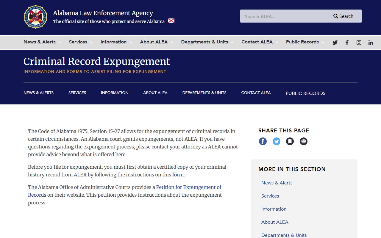Expand About ALEA dropdown in top navbar
Screen dimensions: 381x238
tap(157, 42)
